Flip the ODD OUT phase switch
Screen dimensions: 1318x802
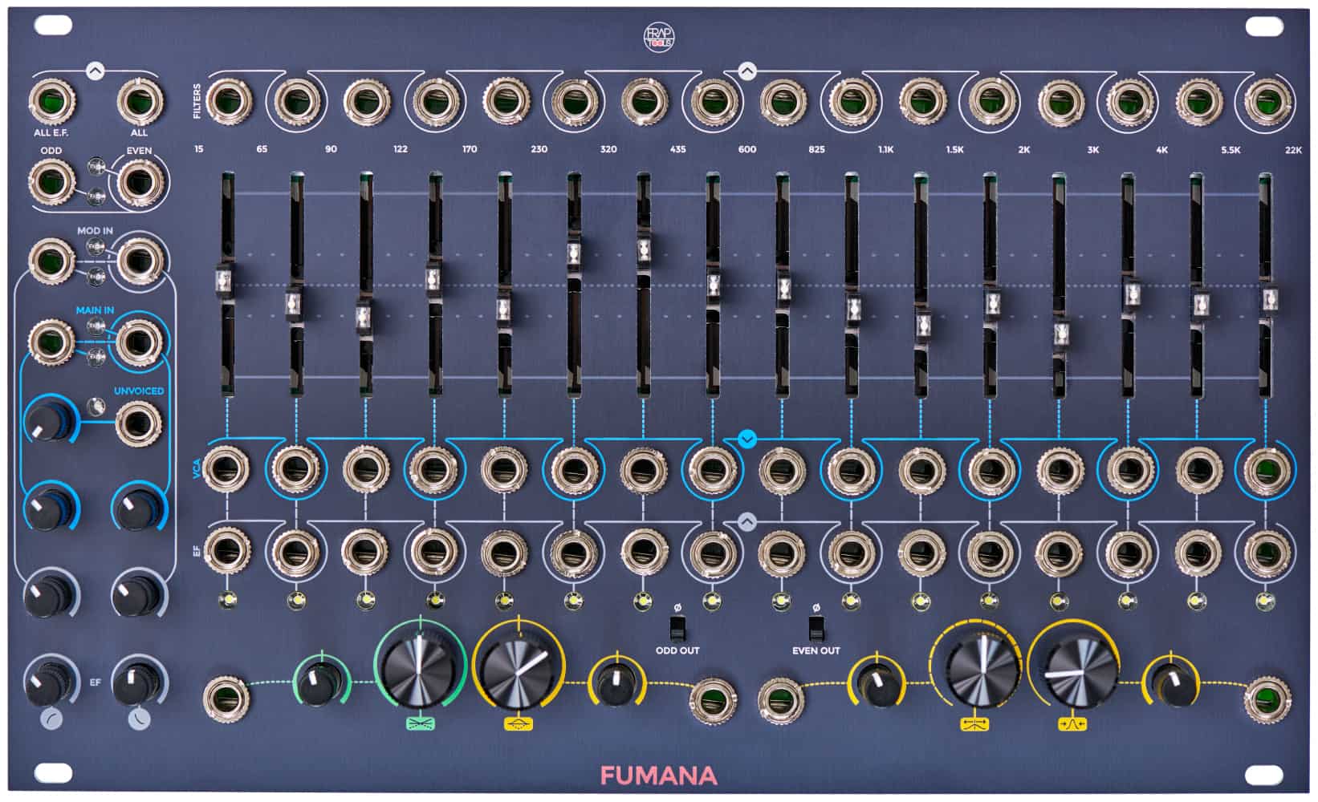point(677,629)
